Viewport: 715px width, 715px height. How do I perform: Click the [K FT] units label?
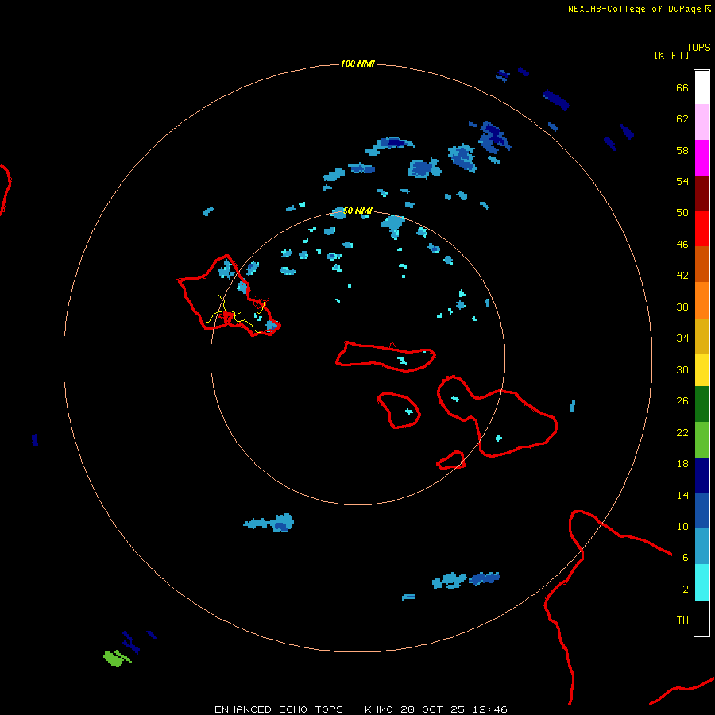click(671, 56)
